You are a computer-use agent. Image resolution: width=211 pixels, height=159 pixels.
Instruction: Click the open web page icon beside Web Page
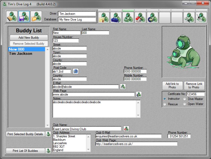coord(139,94)
